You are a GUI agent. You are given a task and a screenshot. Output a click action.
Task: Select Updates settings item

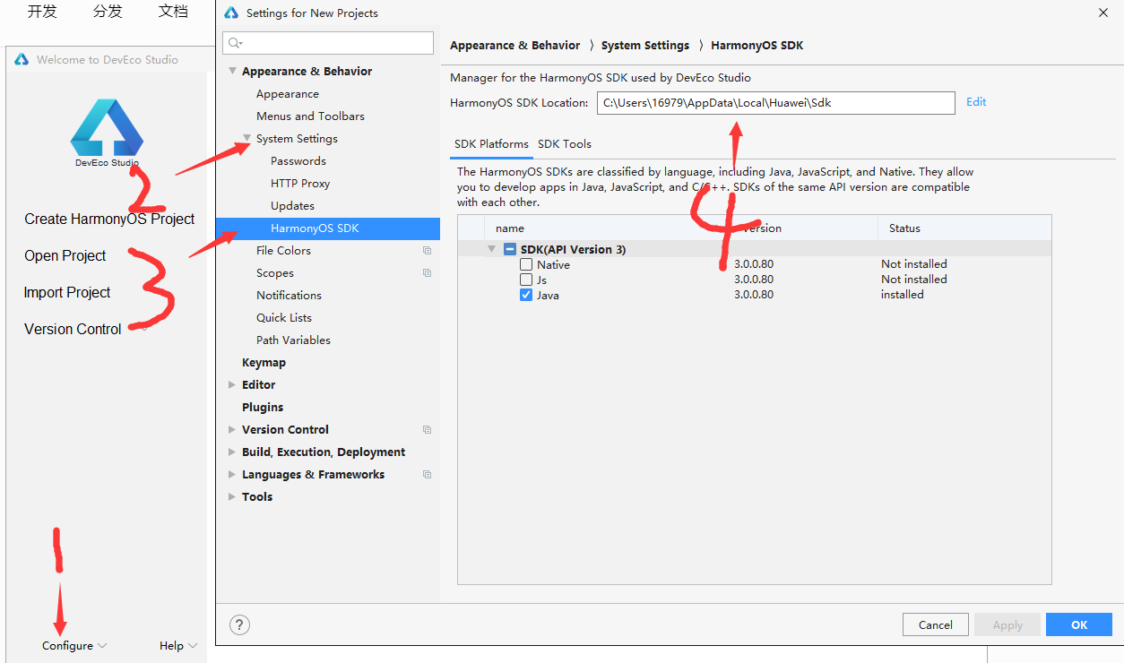pyautogui.click(x=292, y=206)
